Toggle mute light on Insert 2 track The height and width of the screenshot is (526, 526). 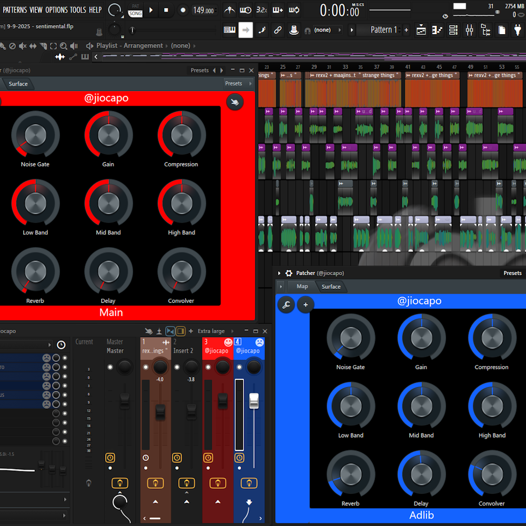177,367
